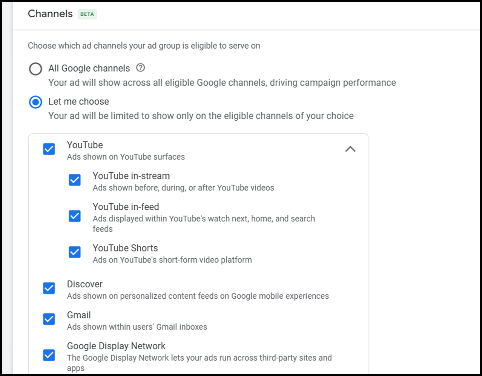Click the BETA badge next to Channels
The height and width of the screenshot is (376, 482).
click(87, 14)
